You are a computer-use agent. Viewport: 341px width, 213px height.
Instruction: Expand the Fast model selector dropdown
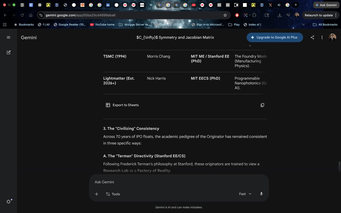[245, 194]
